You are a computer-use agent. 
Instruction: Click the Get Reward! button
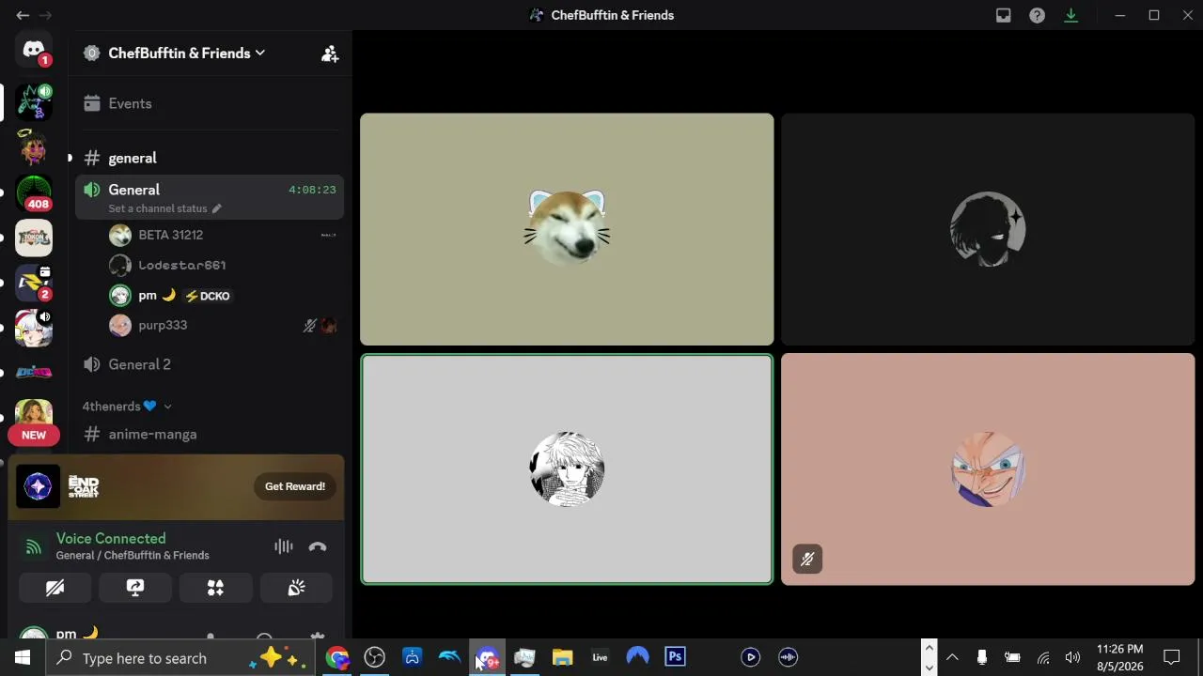295,486
